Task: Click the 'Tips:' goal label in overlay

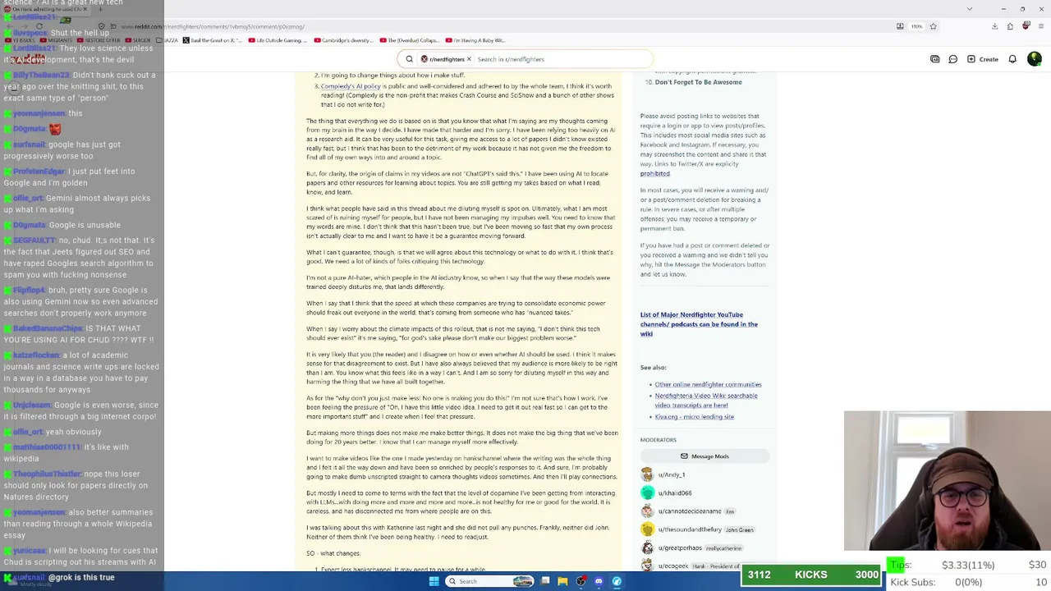Action: [901, 565]
